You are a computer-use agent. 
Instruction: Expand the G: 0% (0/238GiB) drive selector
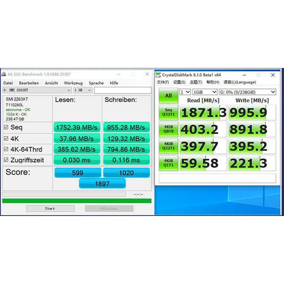pyautogui.click(x=247, y=92)
